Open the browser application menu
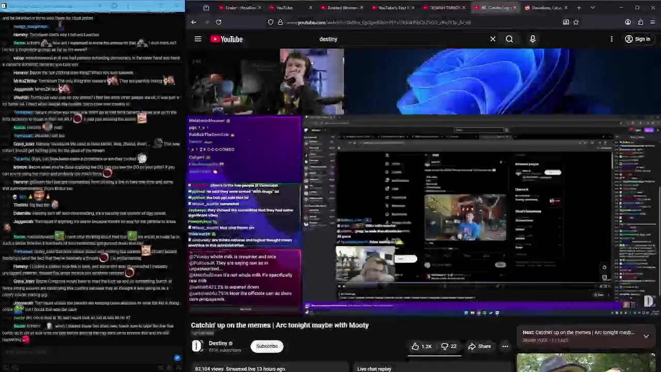 (x=653, y=22)
